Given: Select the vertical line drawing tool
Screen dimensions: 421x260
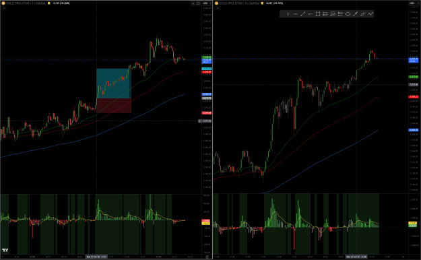Looking at the screenshot, I should pos(288,14).
